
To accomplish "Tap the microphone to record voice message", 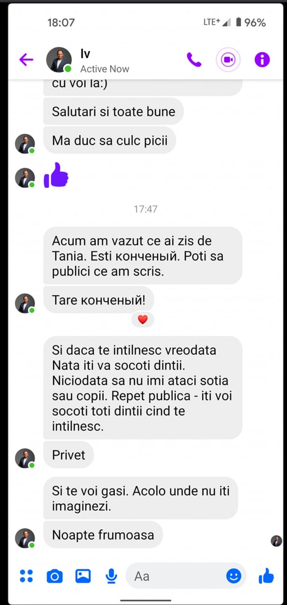I will point(111,576).
